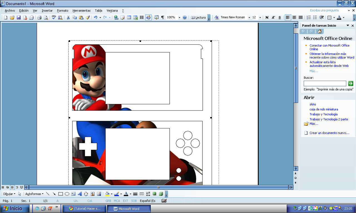The image size is (356, 213).
Task: Align text left
Action: pos(288,17)
